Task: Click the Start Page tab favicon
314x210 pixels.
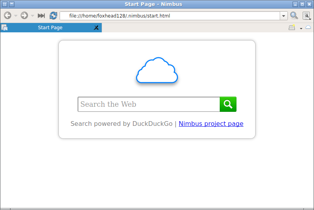Action: pos(4,28)
